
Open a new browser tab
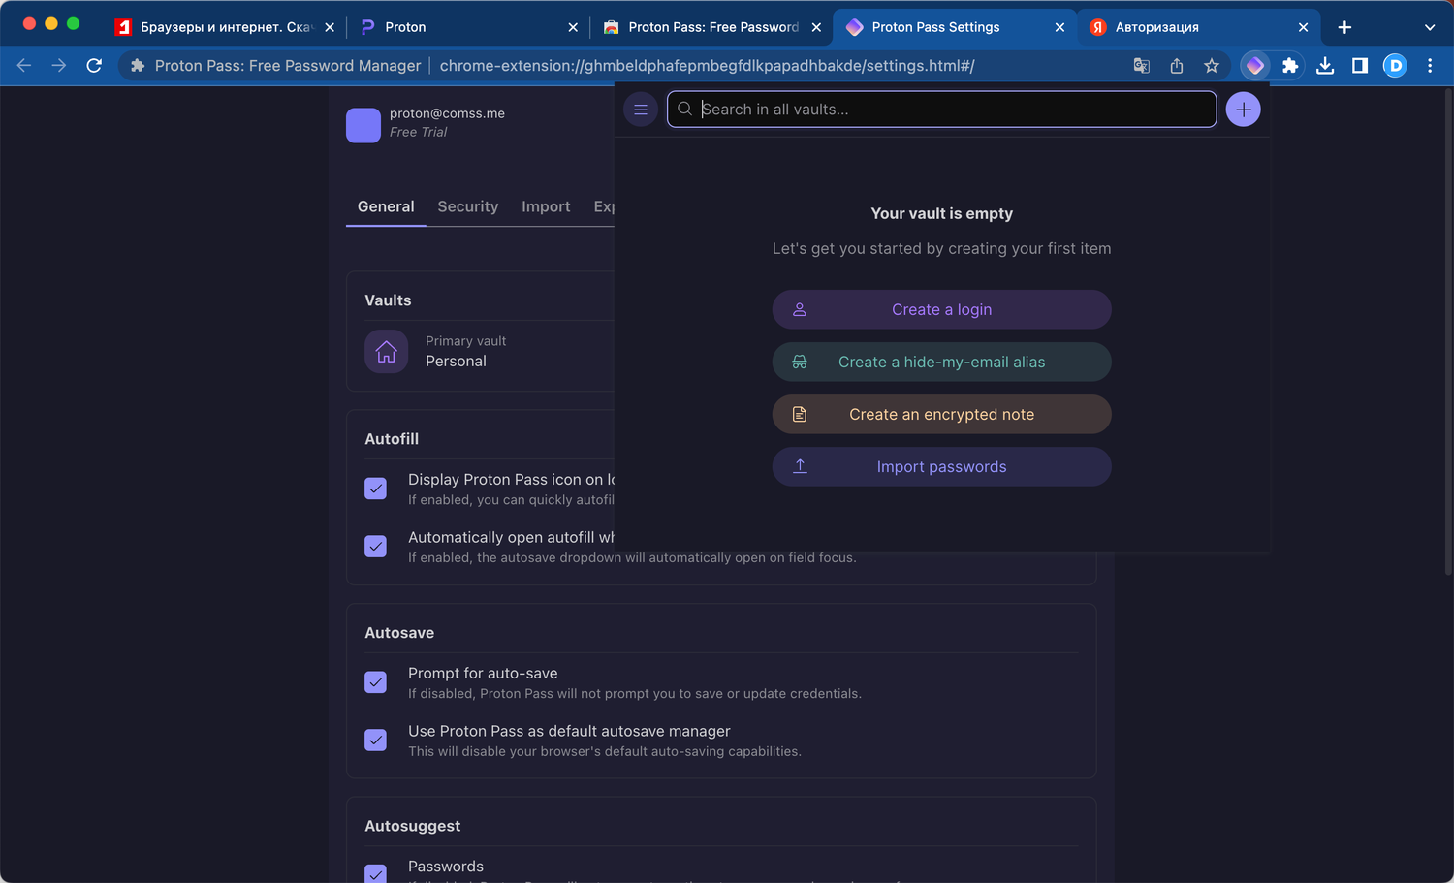click(x=1344, y=27)
